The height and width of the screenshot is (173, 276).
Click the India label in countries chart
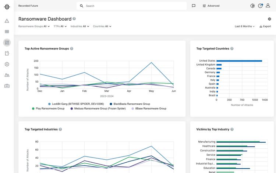[212, 91]
